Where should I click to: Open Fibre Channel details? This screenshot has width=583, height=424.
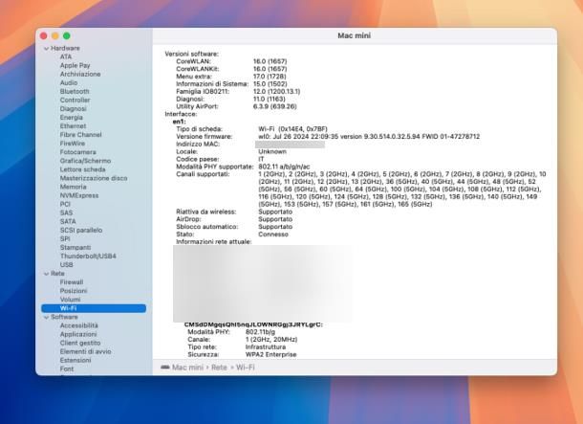(80, 135)
